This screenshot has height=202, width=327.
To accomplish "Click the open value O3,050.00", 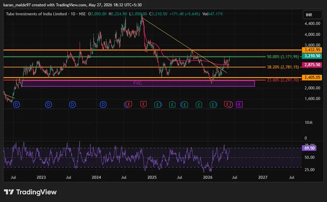I will point(97,14).
